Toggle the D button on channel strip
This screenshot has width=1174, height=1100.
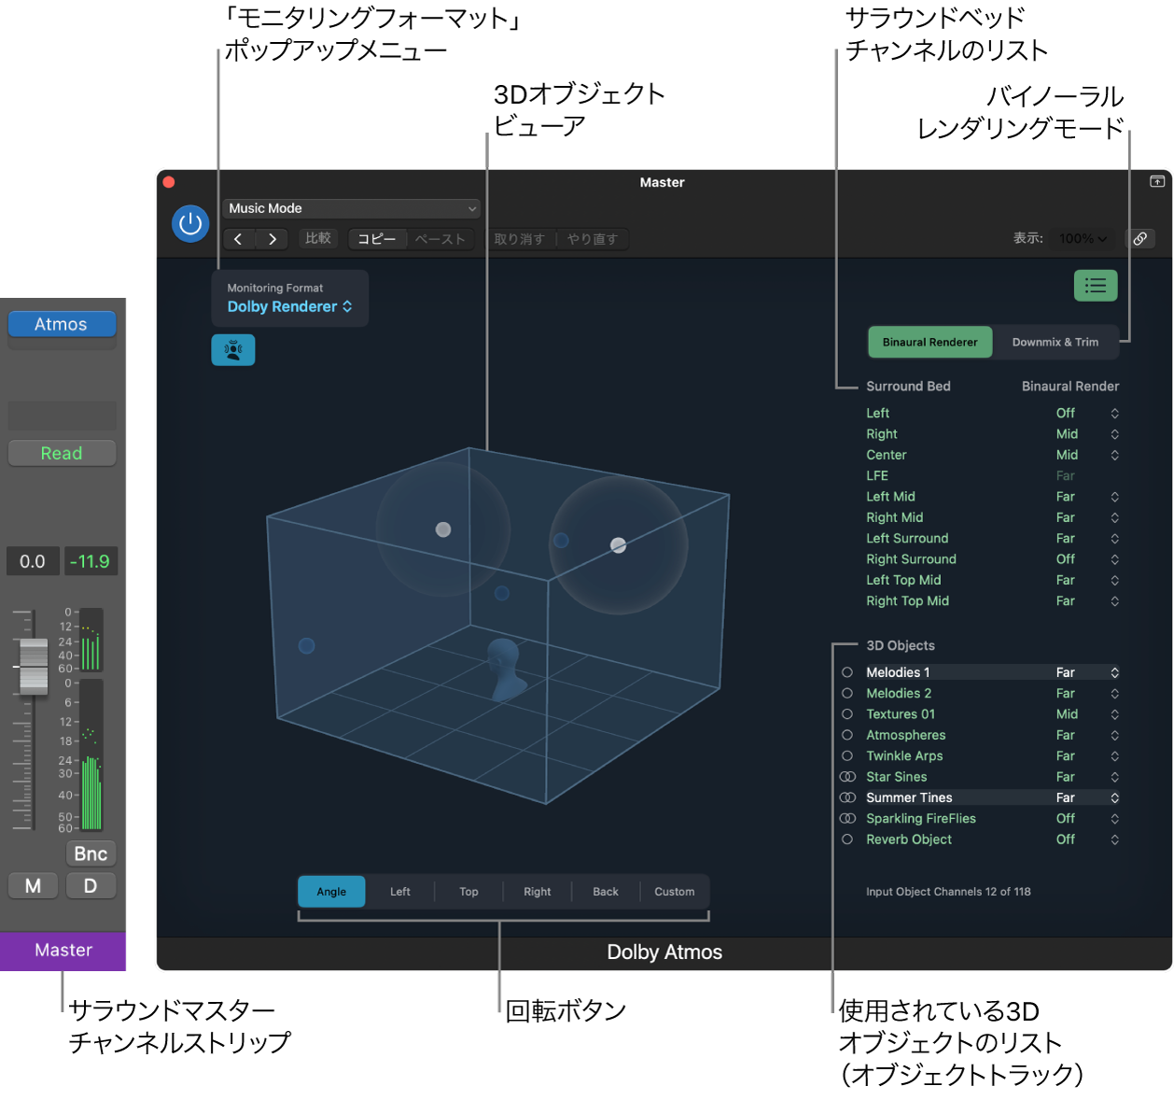[x=91, y=886]
